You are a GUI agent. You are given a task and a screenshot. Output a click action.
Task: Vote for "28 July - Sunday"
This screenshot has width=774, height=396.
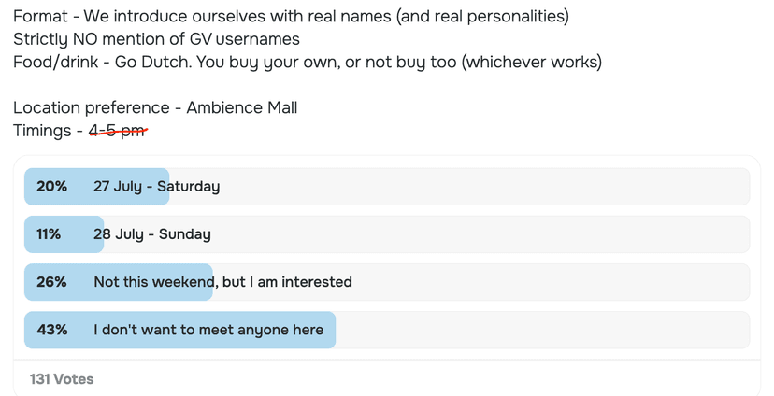pos(151,234)
